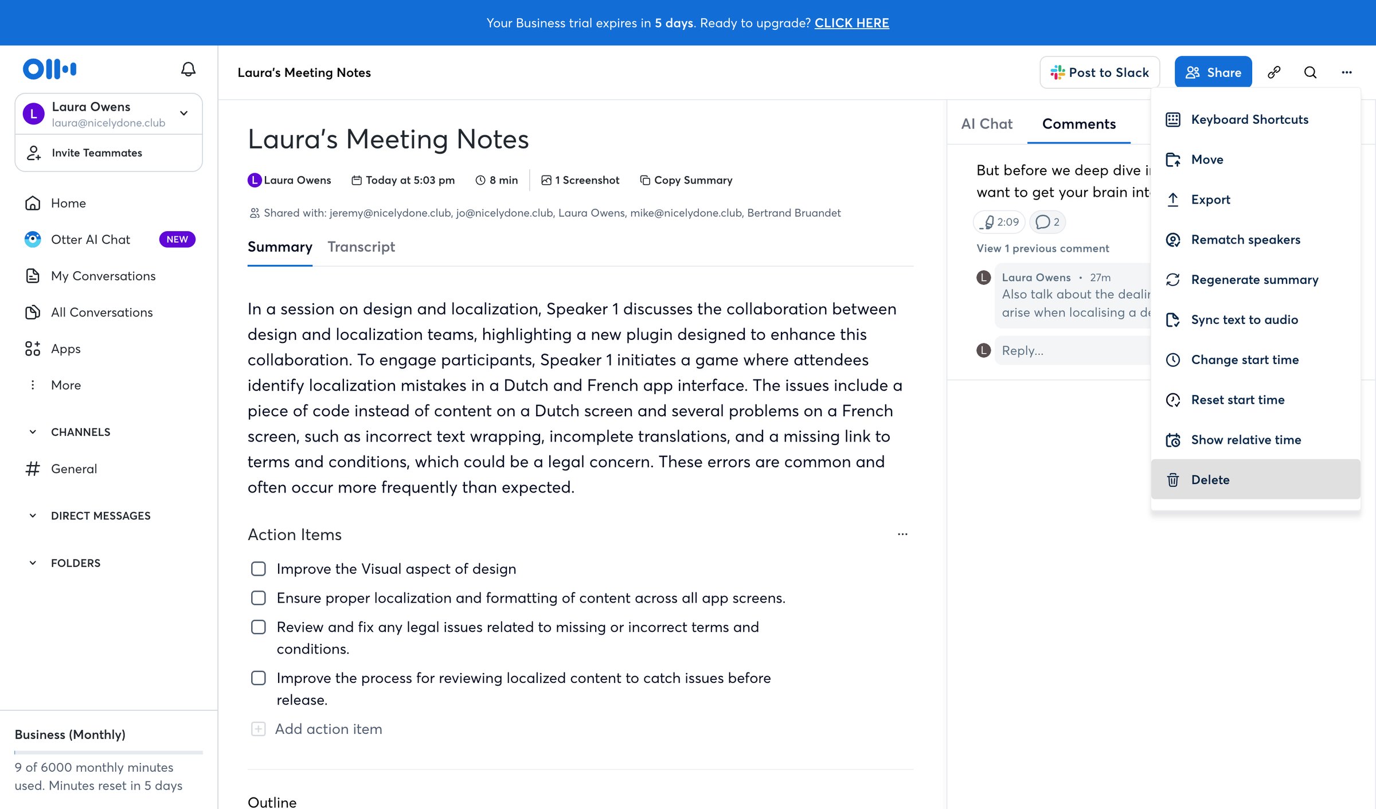The width and height of the screenshot is (1376, 809).
Task: Click Add action item
Action: click(x=328, y=729)
